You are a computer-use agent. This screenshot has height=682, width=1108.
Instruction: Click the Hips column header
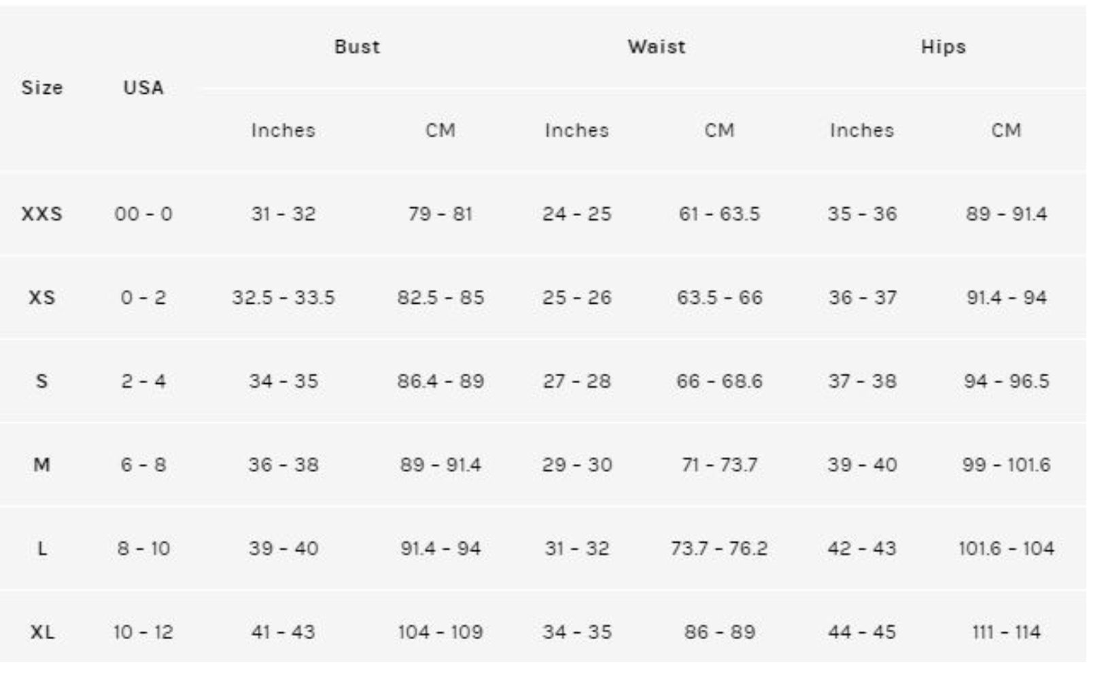pos(943,47)
